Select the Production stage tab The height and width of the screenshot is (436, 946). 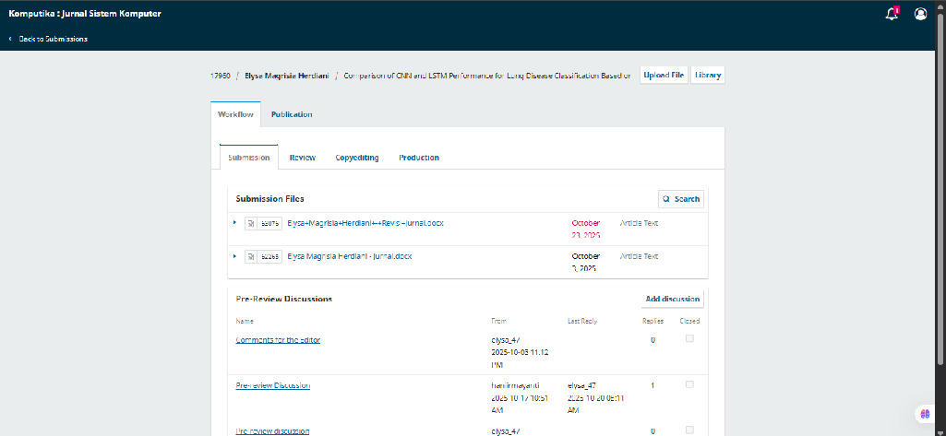pyautogui.click(x=419, y=158)
